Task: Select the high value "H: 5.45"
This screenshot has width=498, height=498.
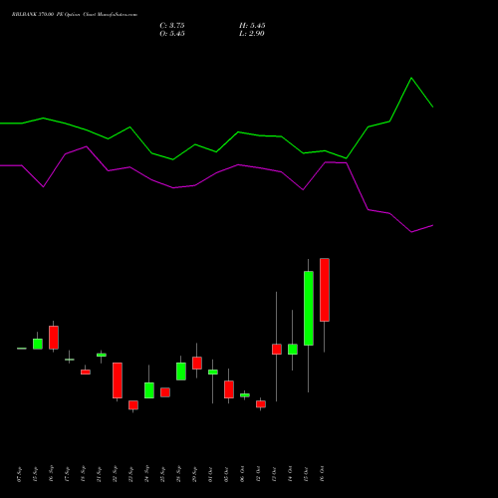Action: (x=252, y=26)
